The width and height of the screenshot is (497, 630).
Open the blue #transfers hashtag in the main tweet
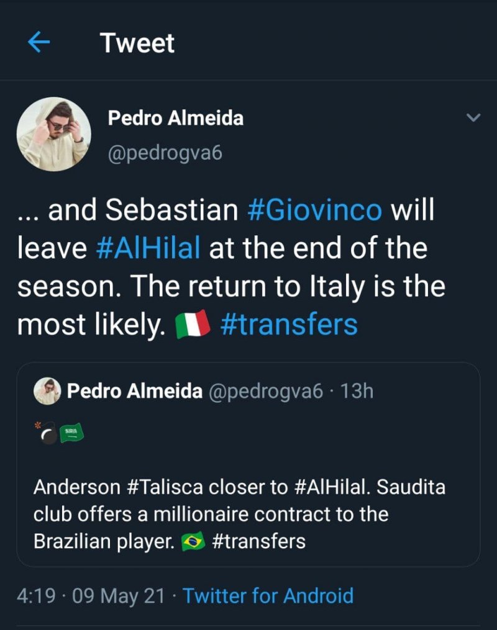[289, 325]
